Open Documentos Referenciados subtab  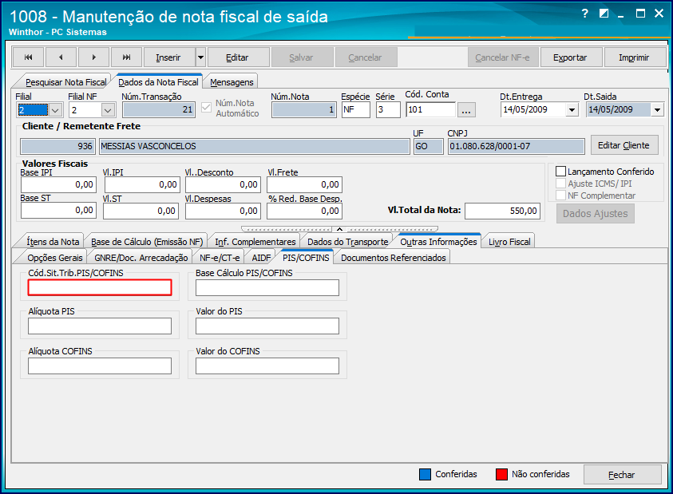click(x=393, y=258)
